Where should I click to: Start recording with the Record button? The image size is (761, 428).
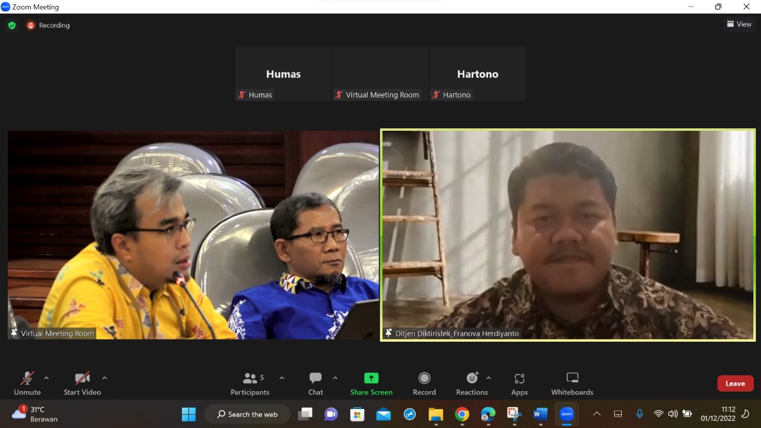click(424, 383)
